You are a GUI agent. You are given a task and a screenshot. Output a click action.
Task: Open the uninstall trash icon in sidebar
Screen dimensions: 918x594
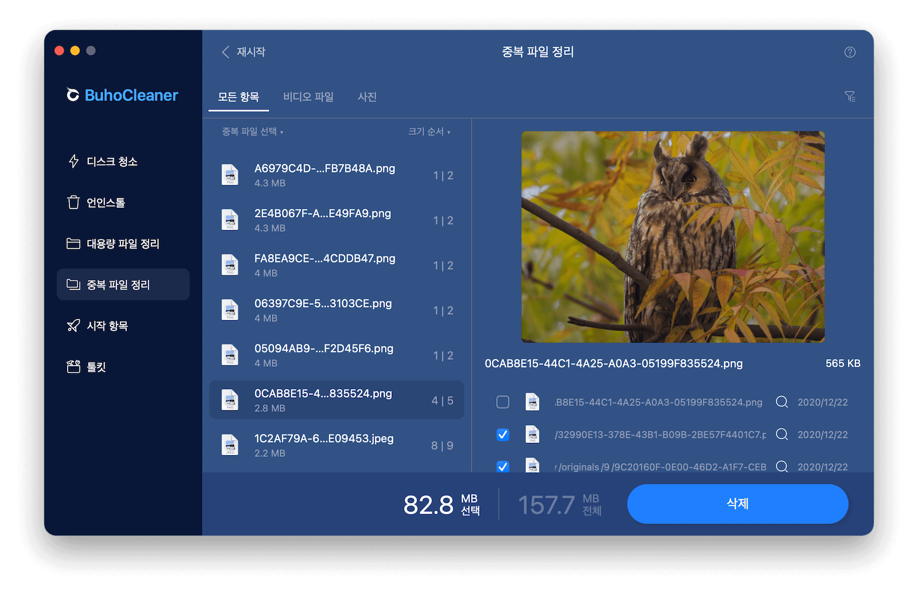[x=73, y=203]
